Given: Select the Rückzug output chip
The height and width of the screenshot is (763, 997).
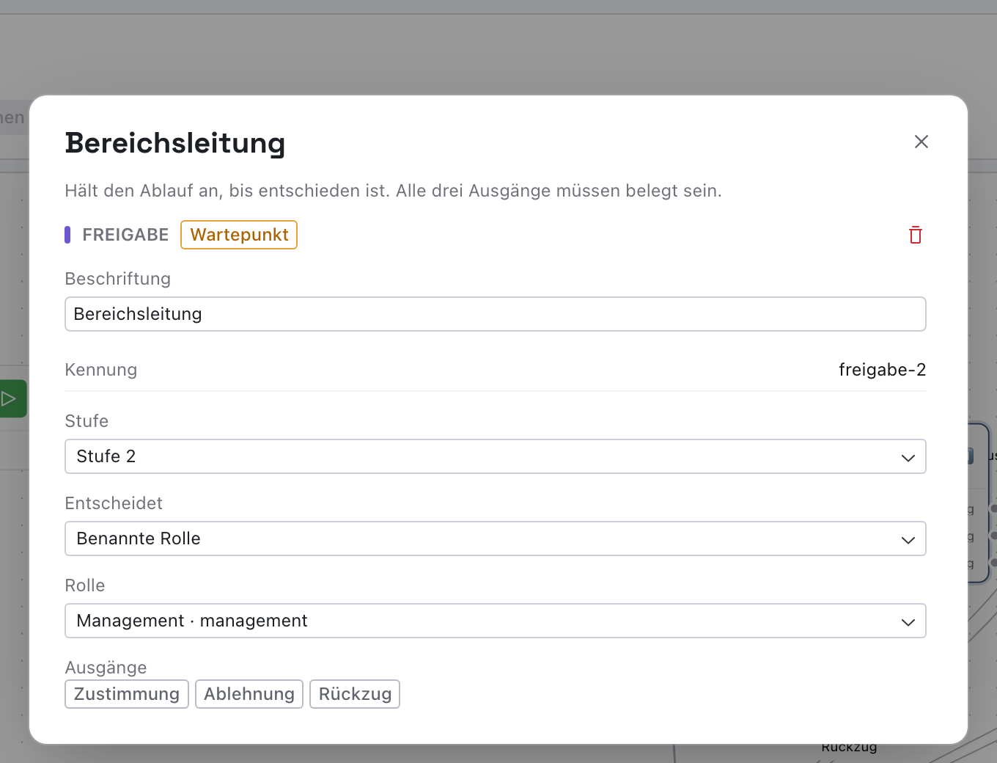Looking at the screenshot, I should pyautogui.click(x=355, y=694).
